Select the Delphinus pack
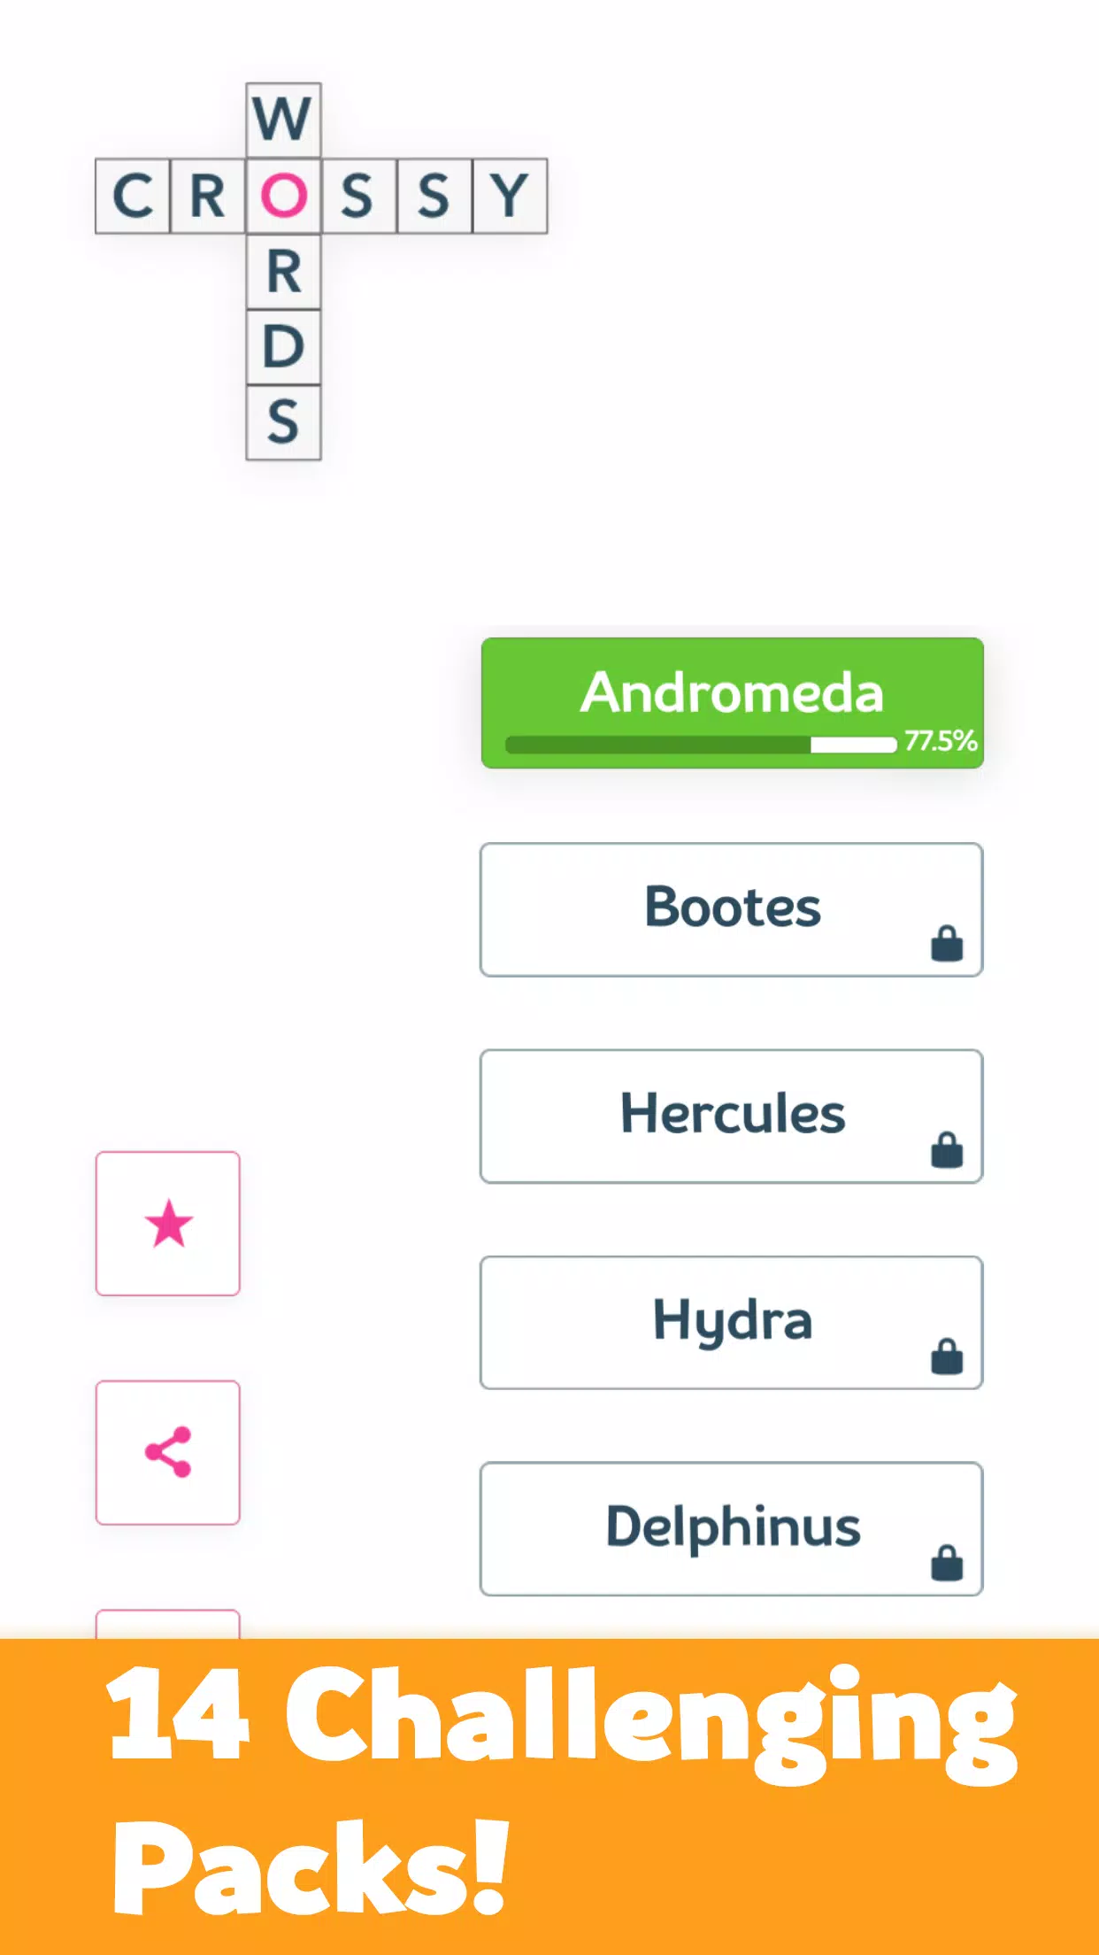This screenshot has width=1099, height=1955. pos(732,1527)
